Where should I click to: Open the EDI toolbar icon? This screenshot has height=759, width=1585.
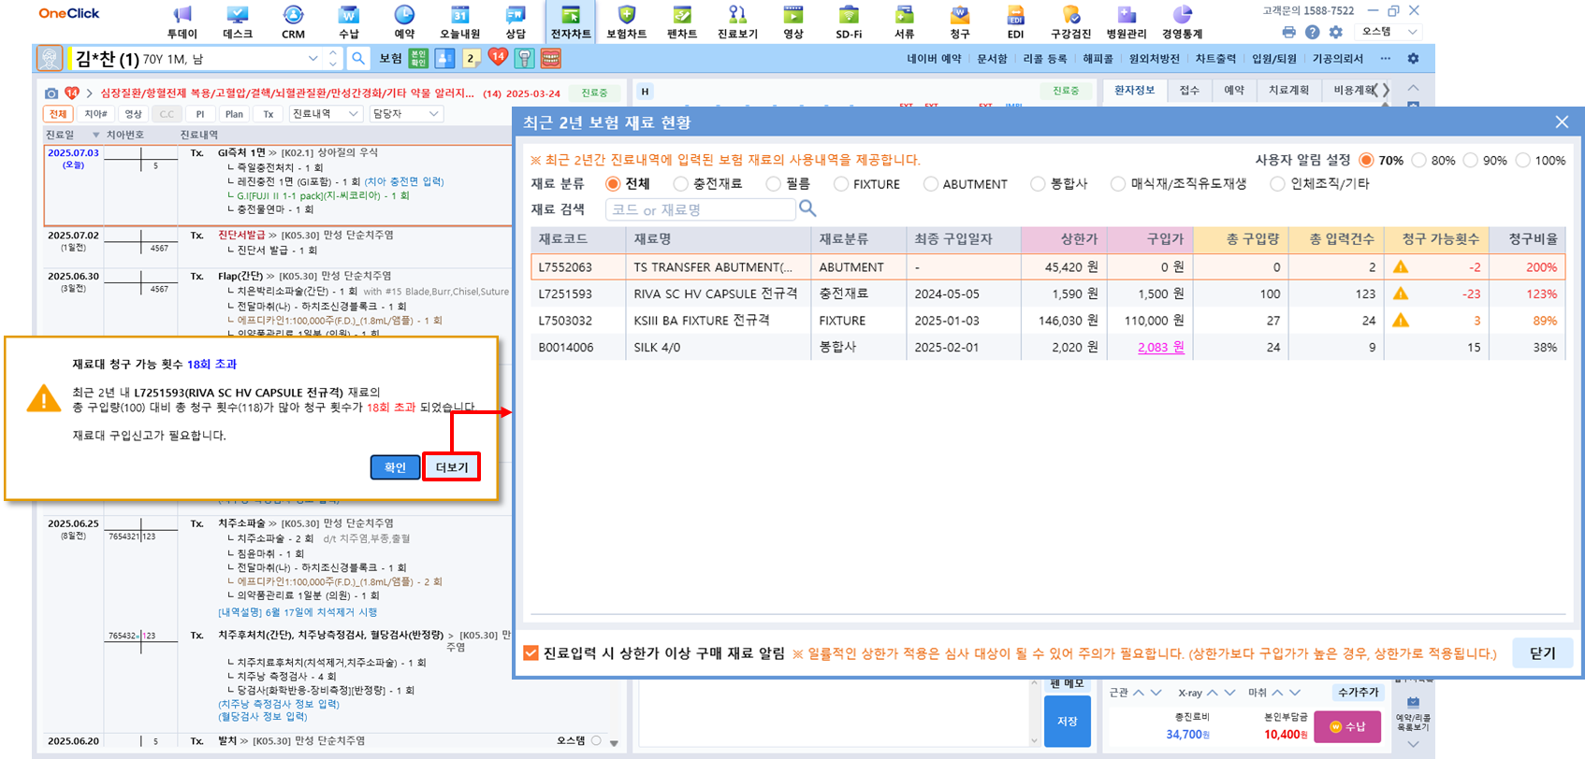[x=1015, y=21]
